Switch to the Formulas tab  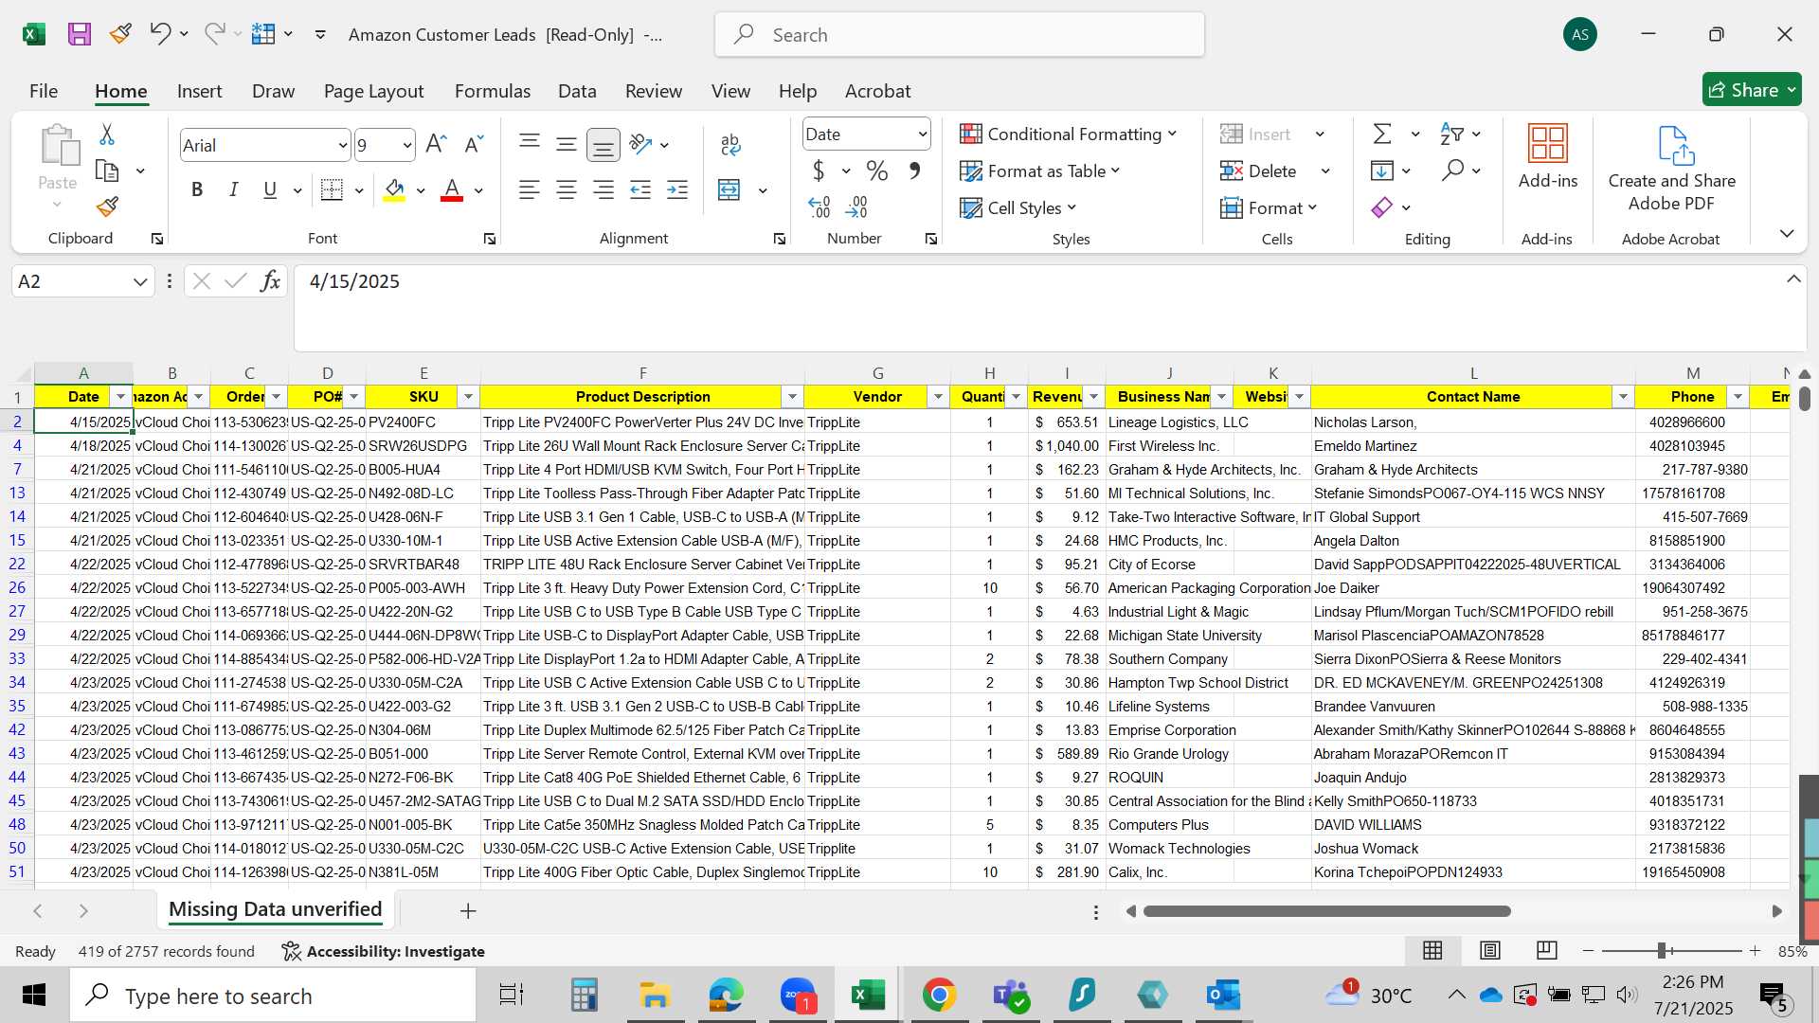pos(493,91)
